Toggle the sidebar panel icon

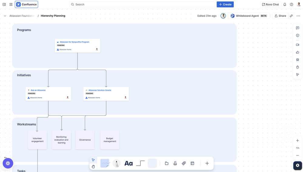tap(4, 4)
